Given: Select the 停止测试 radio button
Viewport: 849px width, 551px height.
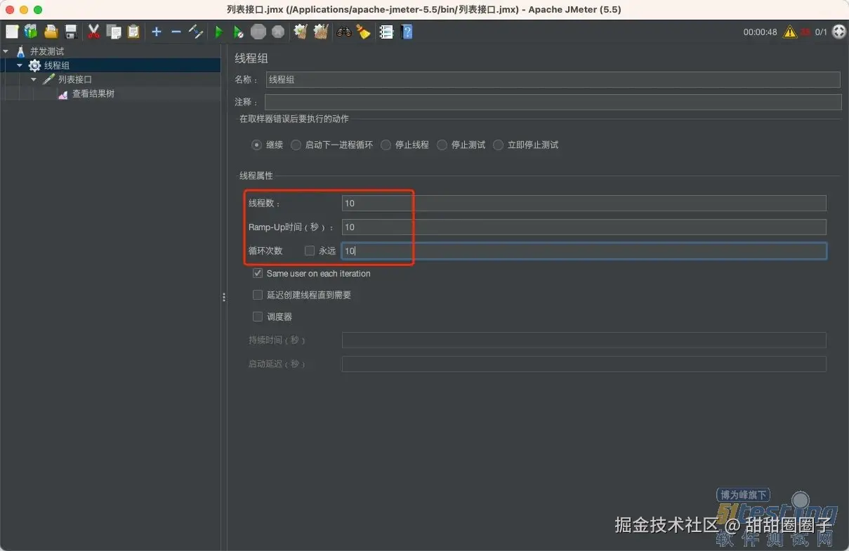Looking at the screenshot, I should pos(442,145).
